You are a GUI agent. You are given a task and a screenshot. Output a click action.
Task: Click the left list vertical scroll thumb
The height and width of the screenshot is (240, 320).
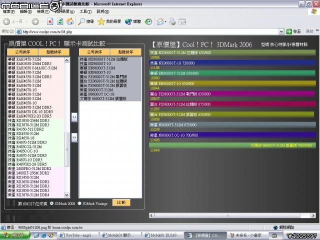pyautogui.click(x=66, y=149)
